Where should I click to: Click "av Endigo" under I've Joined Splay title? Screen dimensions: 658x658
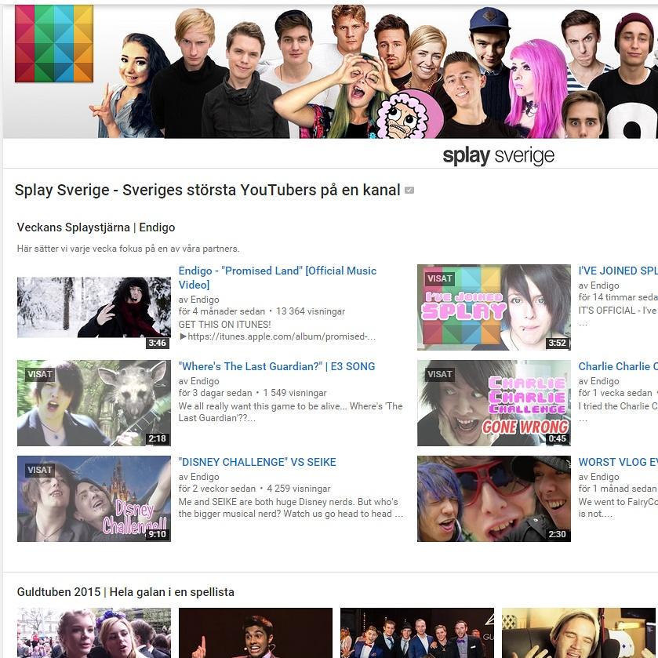click(x=599, y=285)
